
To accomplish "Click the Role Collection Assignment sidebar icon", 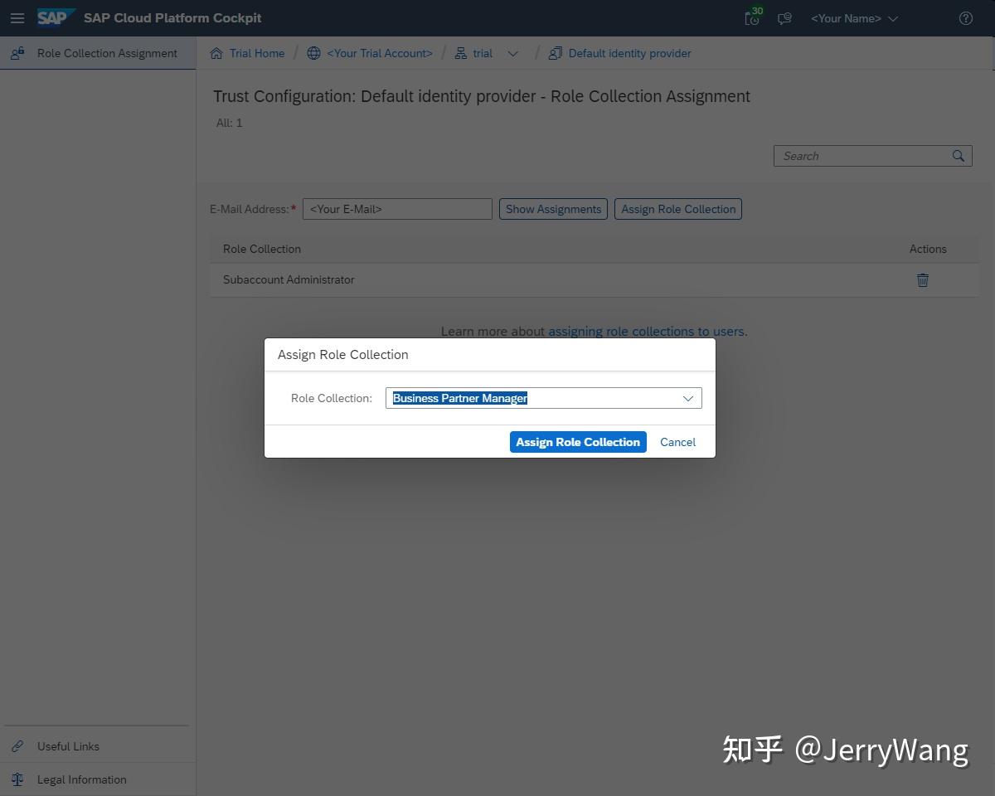I will point(17,53).
